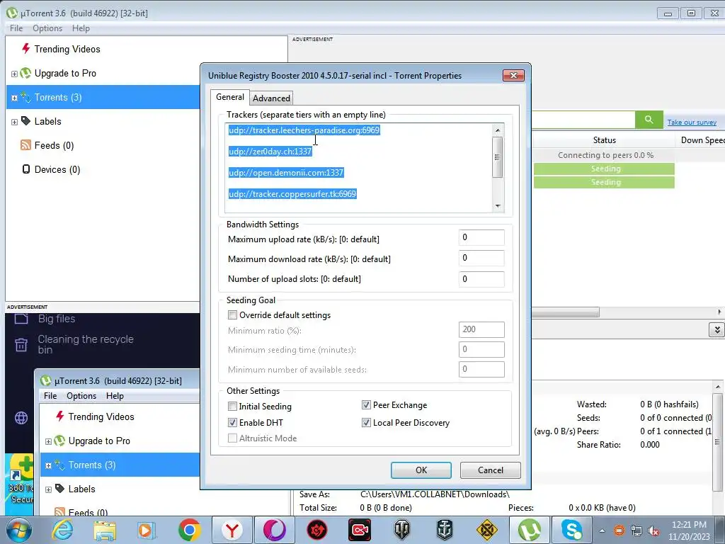Click the globe icon on the dark panel
Screen dimensions: 725x544
pos(21,418)
